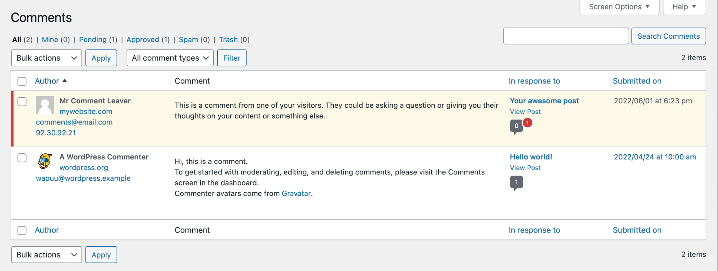Open the Gravatar link in comment text
Viewport: 718px width, 271px height.
click(296, 193)
